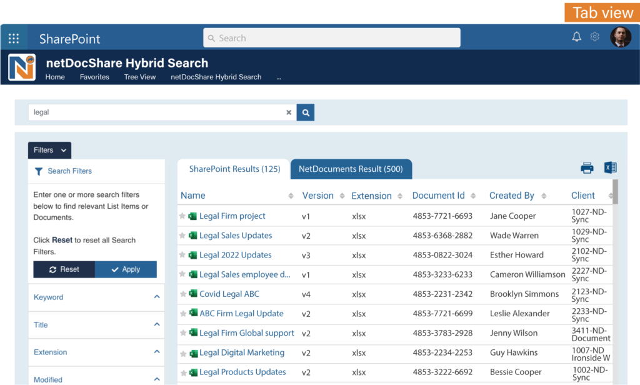Favorite the Legal Digital Marketing document
Image resolution: width=640 pixels, height=385 pixels.
[183, 354]
